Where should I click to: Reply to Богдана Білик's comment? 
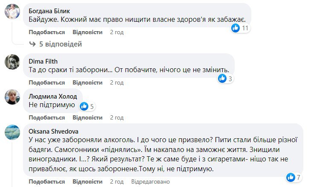[x=87, y=32]
